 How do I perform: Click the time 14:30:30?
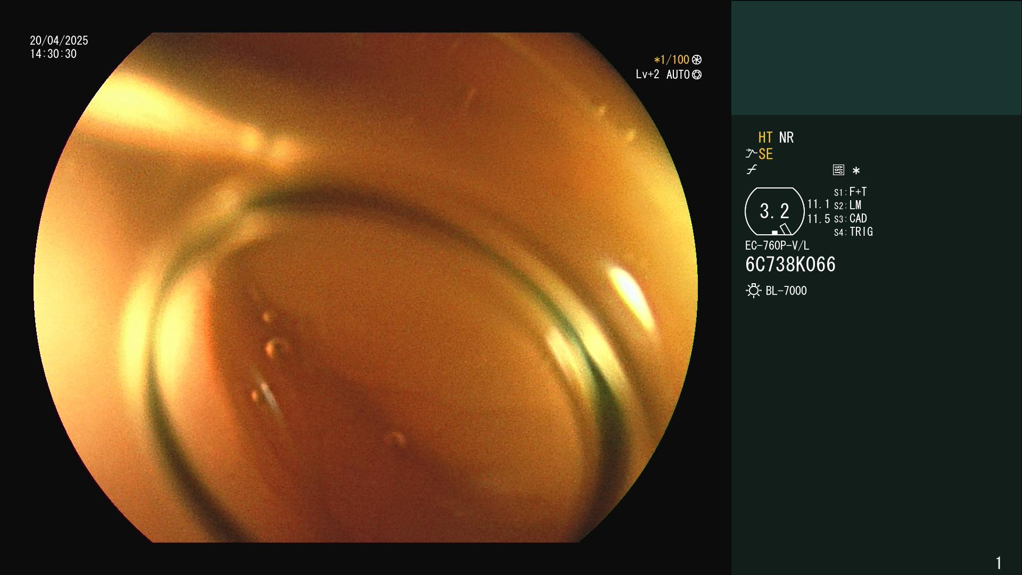[x=53, y=54]
